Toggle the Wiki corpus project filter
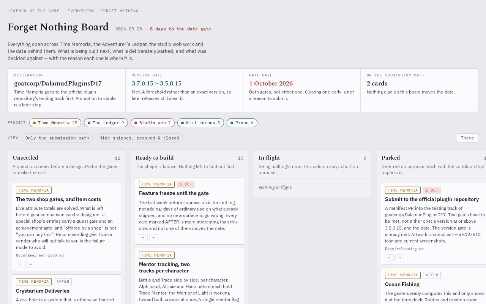This screenshot has height=304, width=486. point(200,123)
